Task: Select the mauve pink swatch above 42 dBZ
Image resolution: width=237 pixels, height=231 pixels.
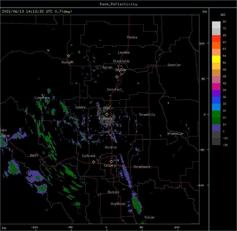Action: click(216, 80)
